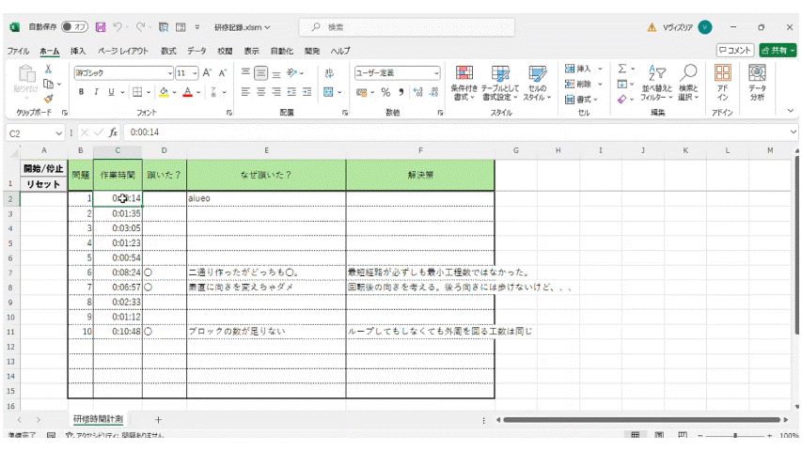This screenshot has width=802, height=451.
Task: Open Find and Select magnifier
Action: pyautogui.click(x=688, y=83)
